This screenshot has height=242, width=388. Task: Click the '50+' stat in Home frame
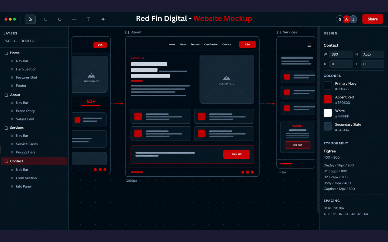[x=91, y=101]
